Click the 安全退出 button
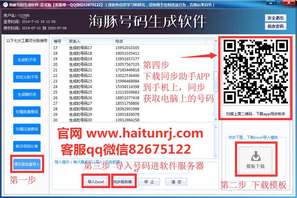Viewport: 297px width, 198px height. (275, 18)
